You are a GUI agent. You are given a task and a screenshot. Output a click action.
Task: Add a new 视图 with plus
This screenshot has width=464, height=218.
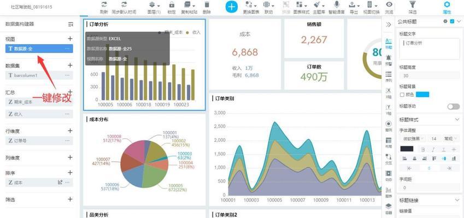coord(70,39)
